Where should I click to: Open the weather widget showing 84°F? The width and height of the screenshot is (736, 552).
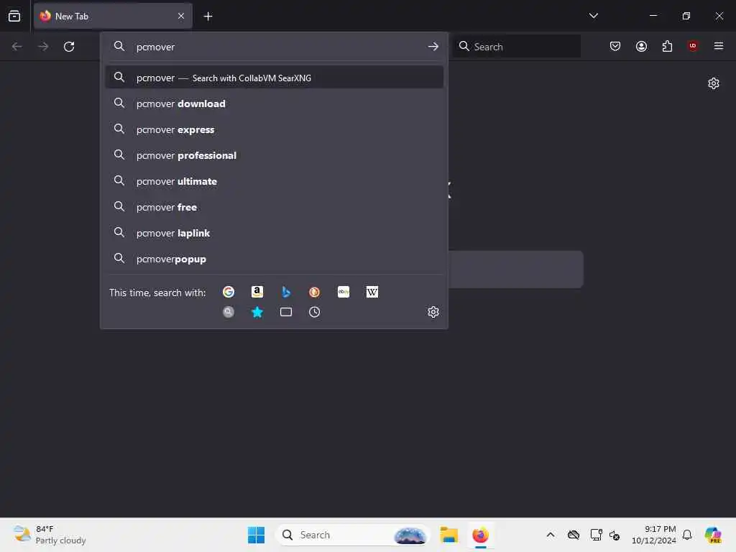50,535
